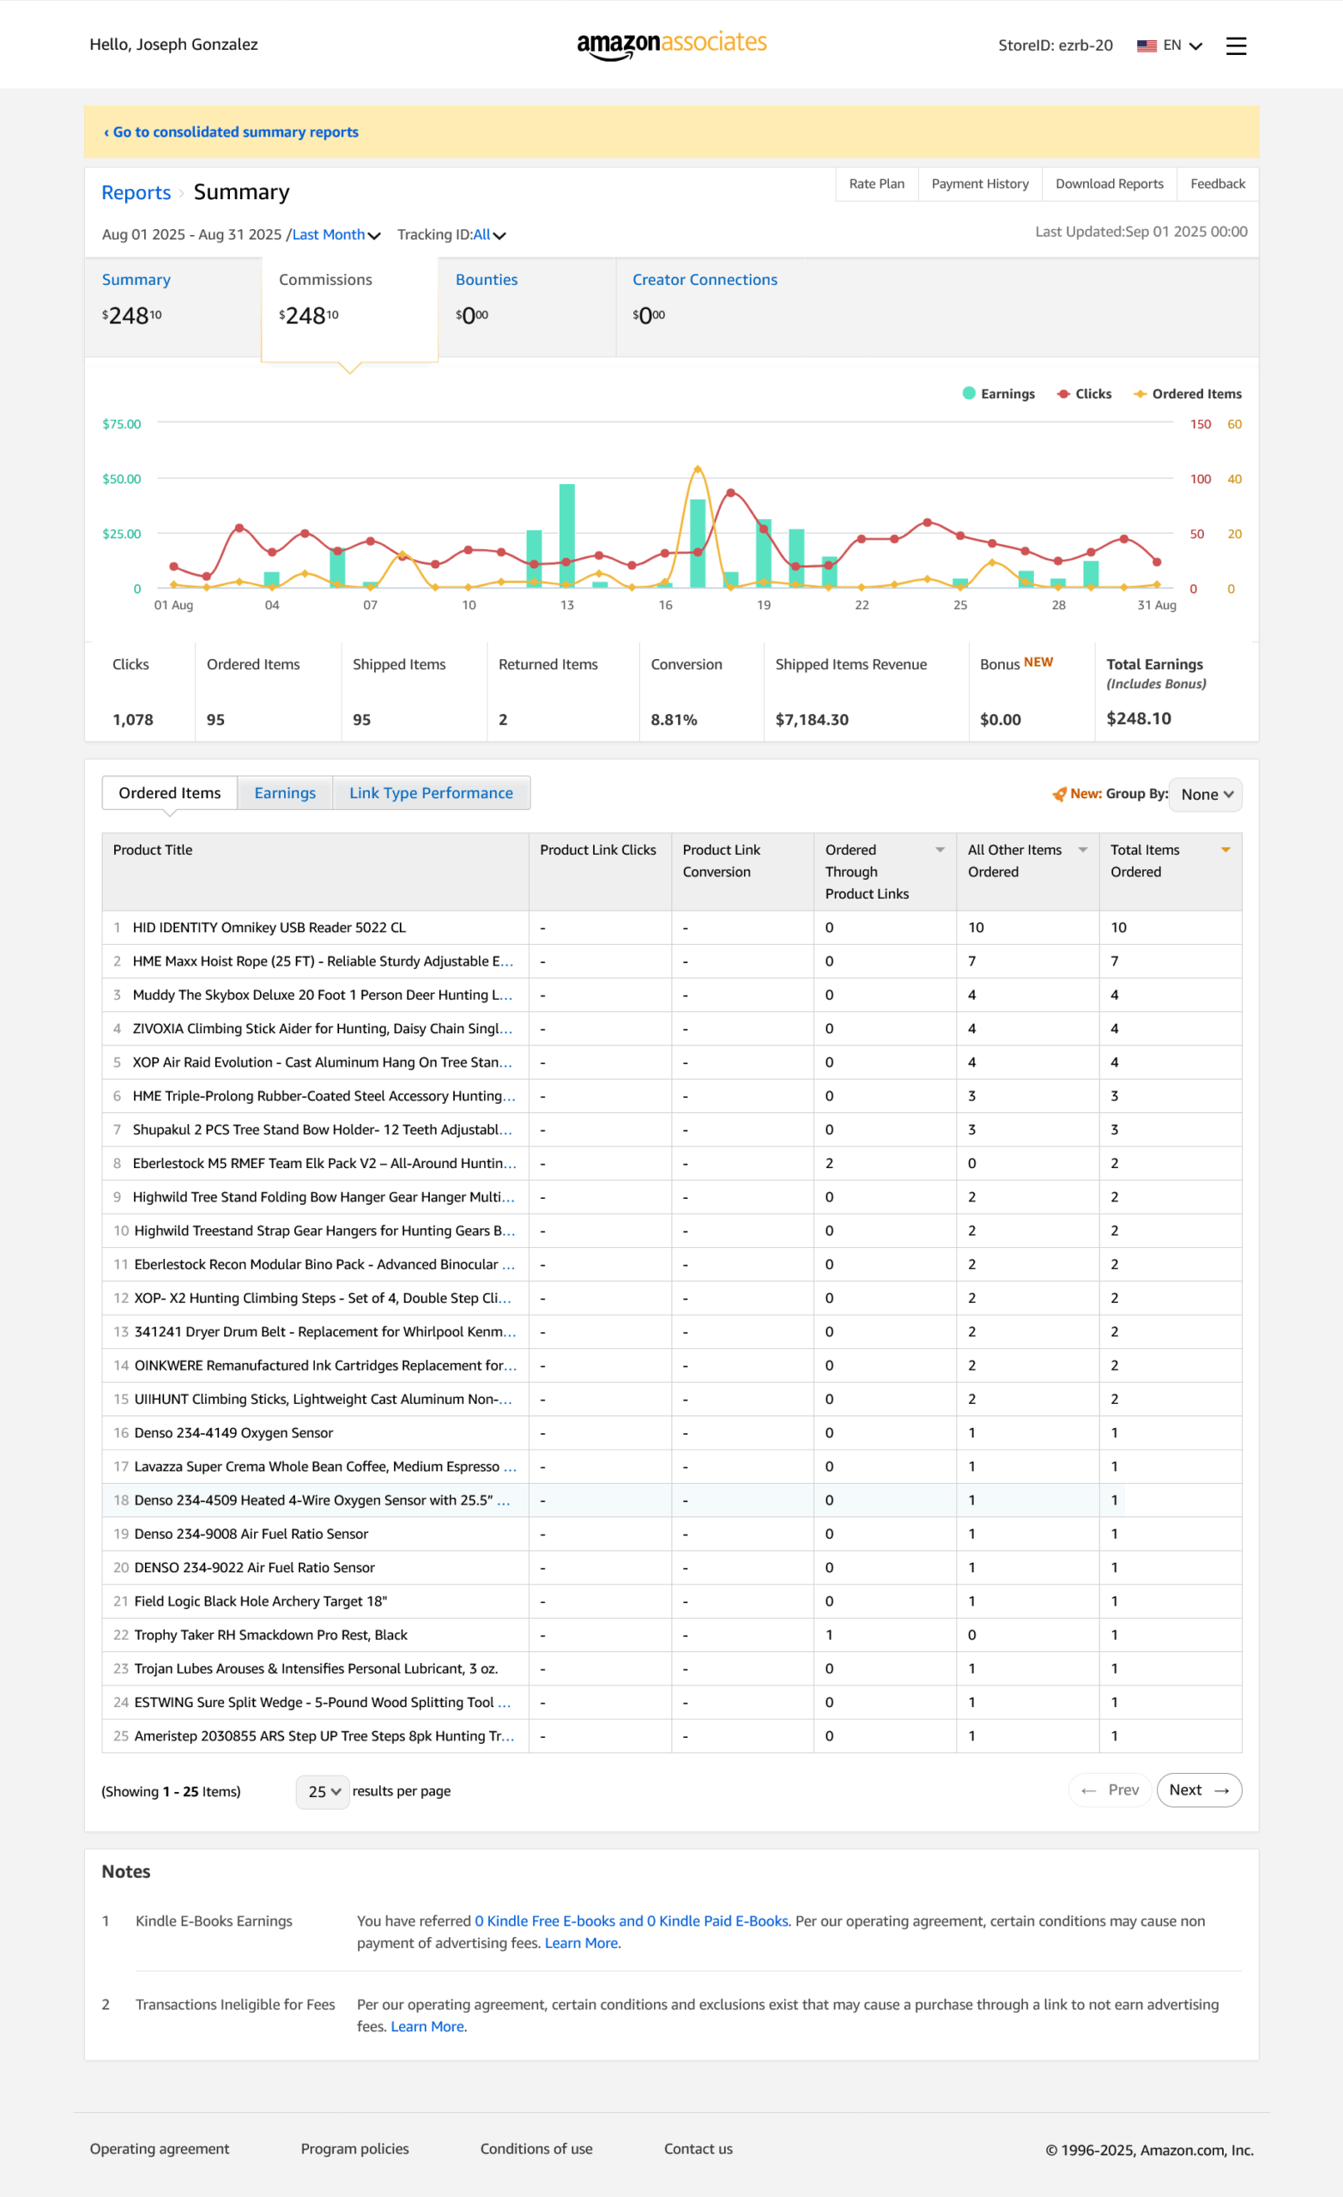The image size is (1343, 2197).
Task: Select the ZIVOXIA Climbing Stick Aider row
Action: [671, 1028]
